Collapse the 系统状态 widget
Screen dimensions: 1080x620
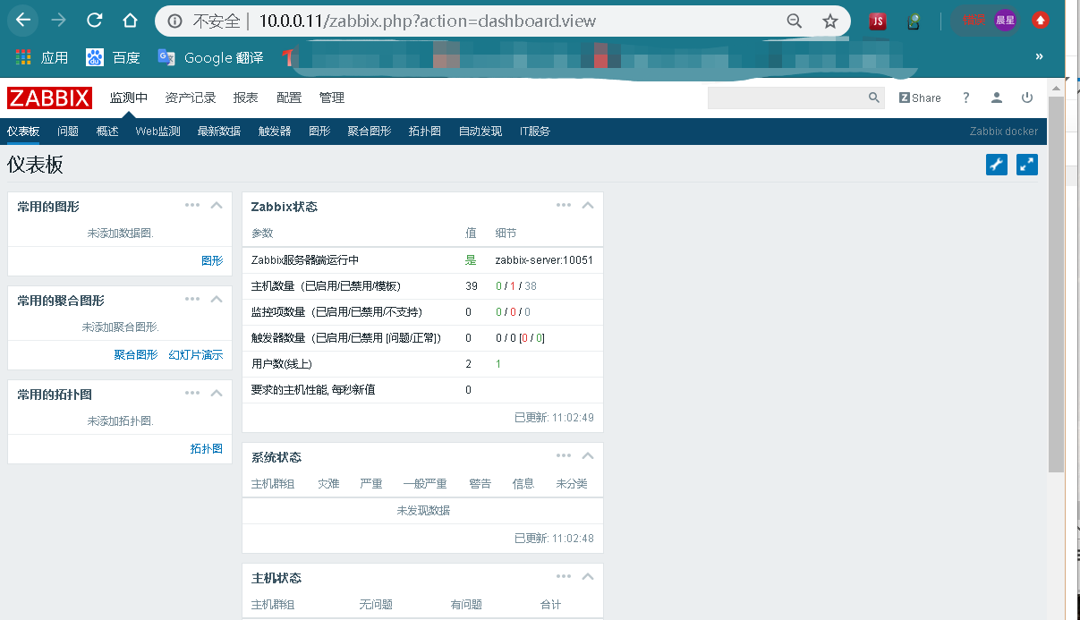(x=588, y=455)
